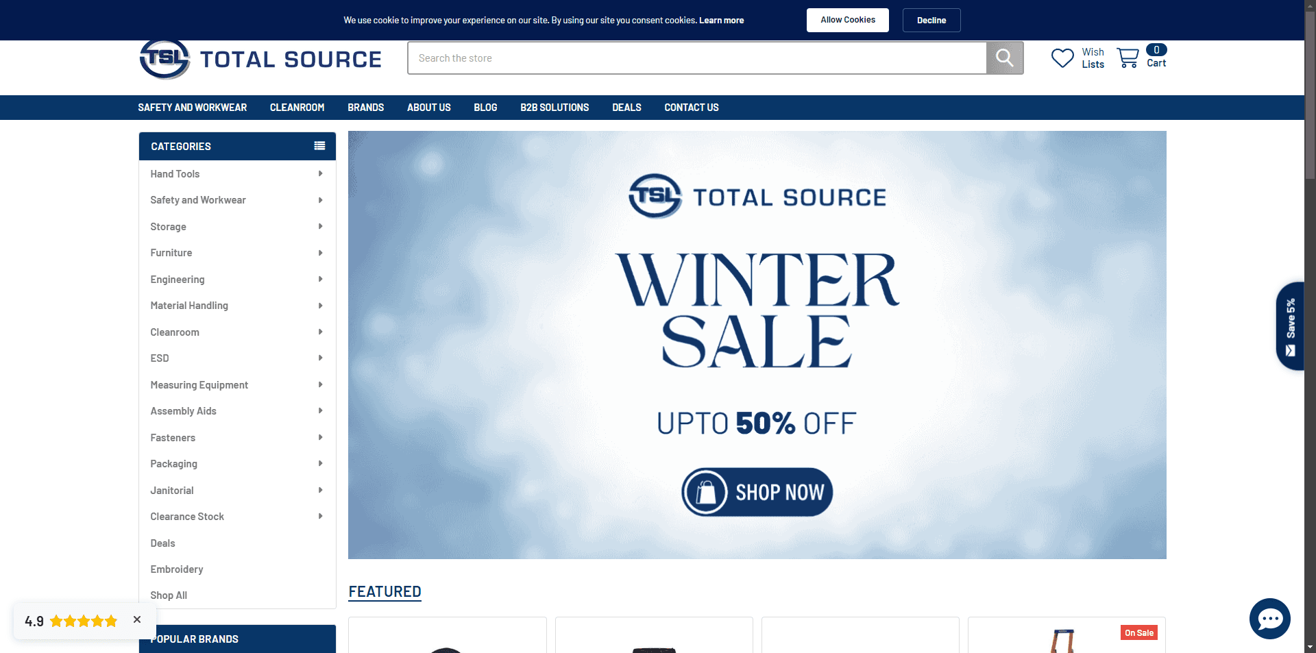This screenshot has height=653, width=1316.
Task: Expand Furniture category arrow
Action: pos(320,253)
